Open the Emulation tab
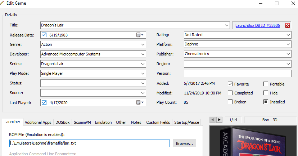Image resolution: width=298 pixels, height=156 pixels. pyautogui.click(x=103, y=122)
